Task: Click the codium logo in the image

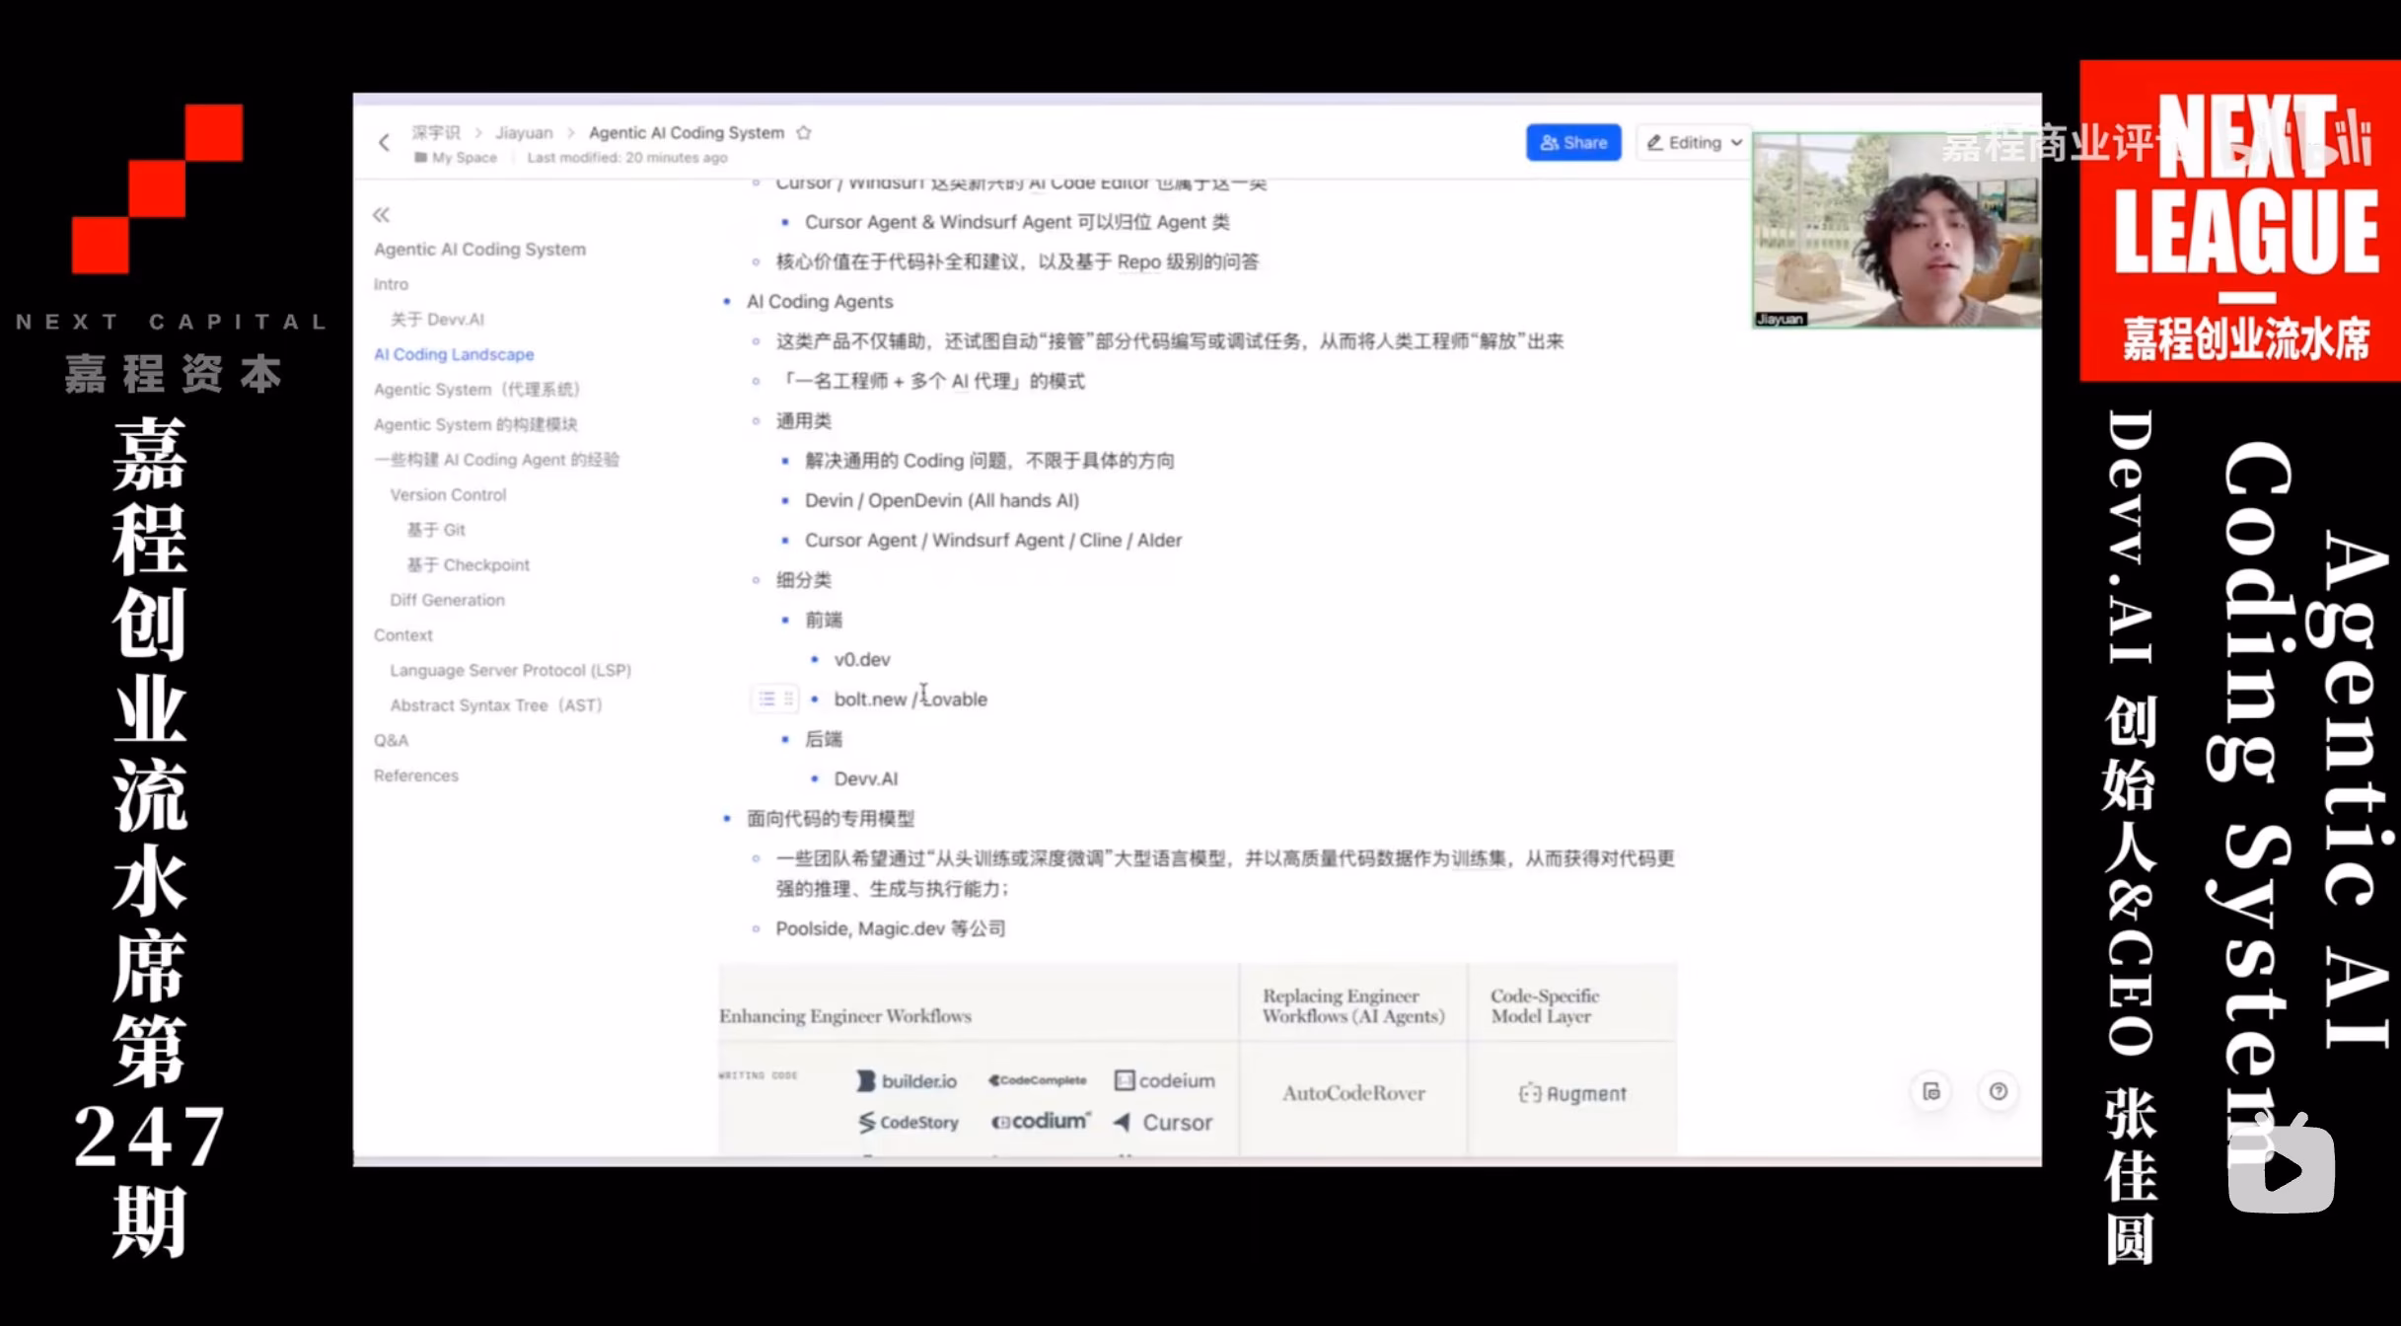Action: click(x=1041, y=1122)
